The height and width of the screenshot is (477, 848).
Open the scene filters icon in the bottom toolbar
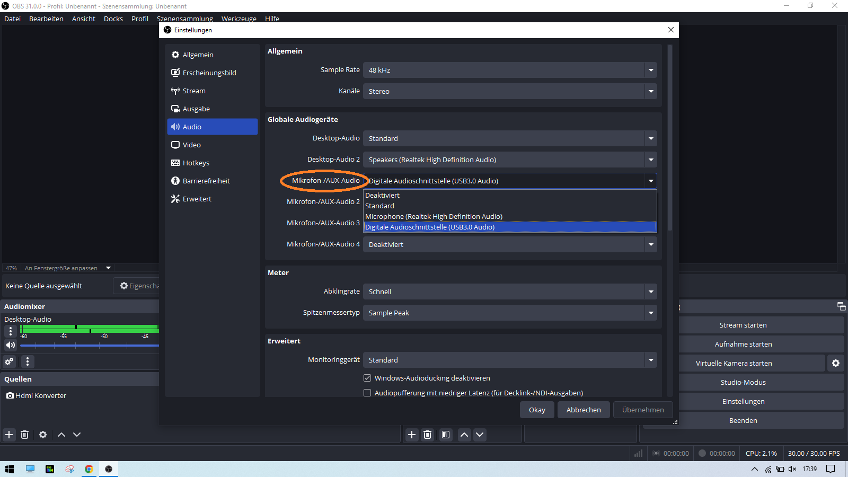446,435
